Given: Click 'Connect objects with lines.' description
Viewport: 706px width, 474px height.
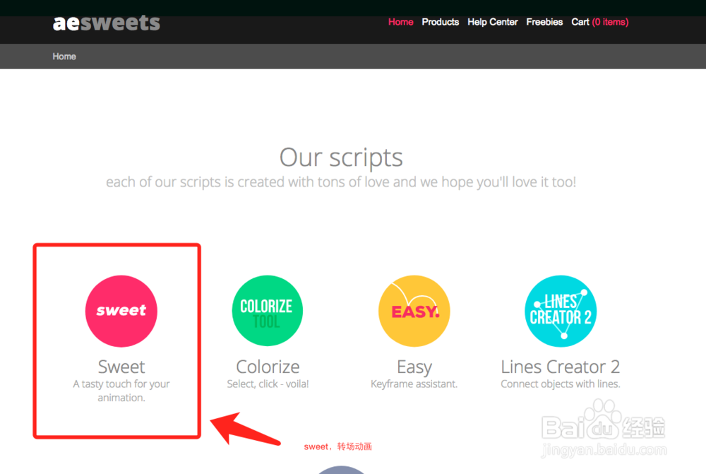Looking at the screenshot, I should point(561,384).
